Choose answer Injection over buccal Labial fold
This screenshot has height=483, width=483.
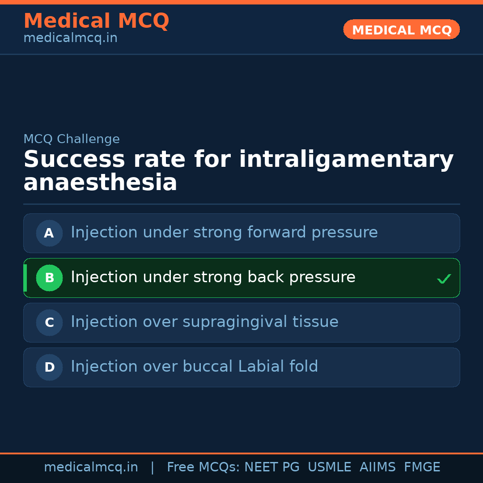tap(194, 367)
